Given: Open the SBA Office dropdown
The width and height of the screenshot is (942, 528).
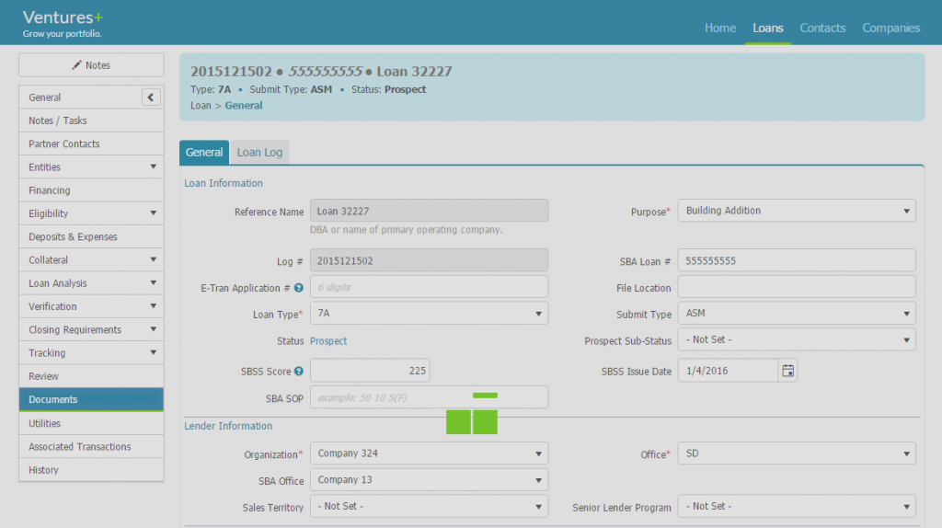Looking at the screenshot, I should coord(429,480).
